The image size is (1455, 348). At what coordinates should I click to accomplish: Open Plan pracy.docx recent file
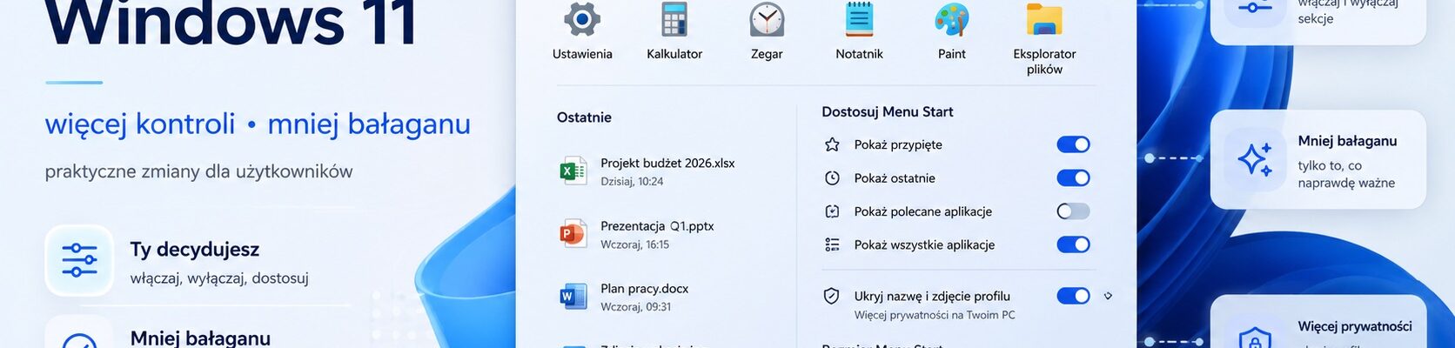click(645, 289)
